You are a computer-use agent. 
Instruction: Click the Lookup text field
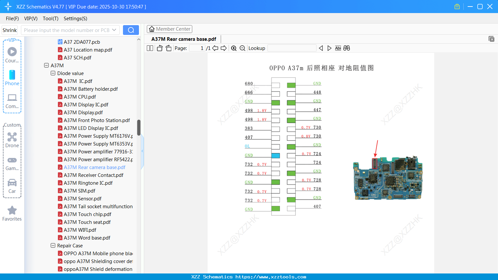[x=292, y=48]
